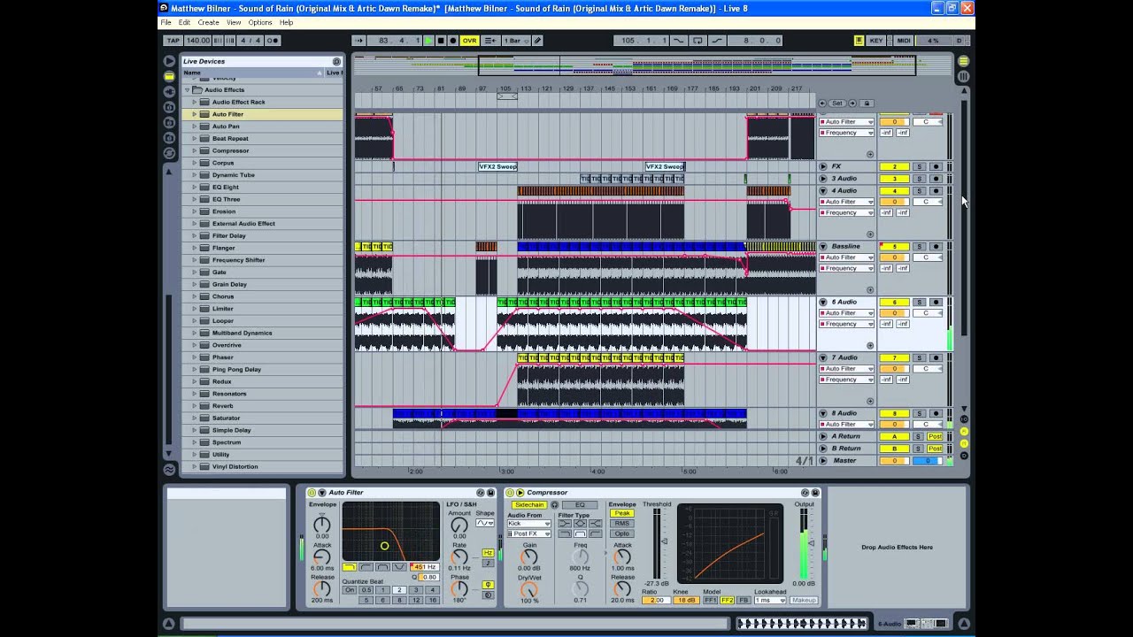
Task: Click Previous Locator arrow
Action: 822,104
